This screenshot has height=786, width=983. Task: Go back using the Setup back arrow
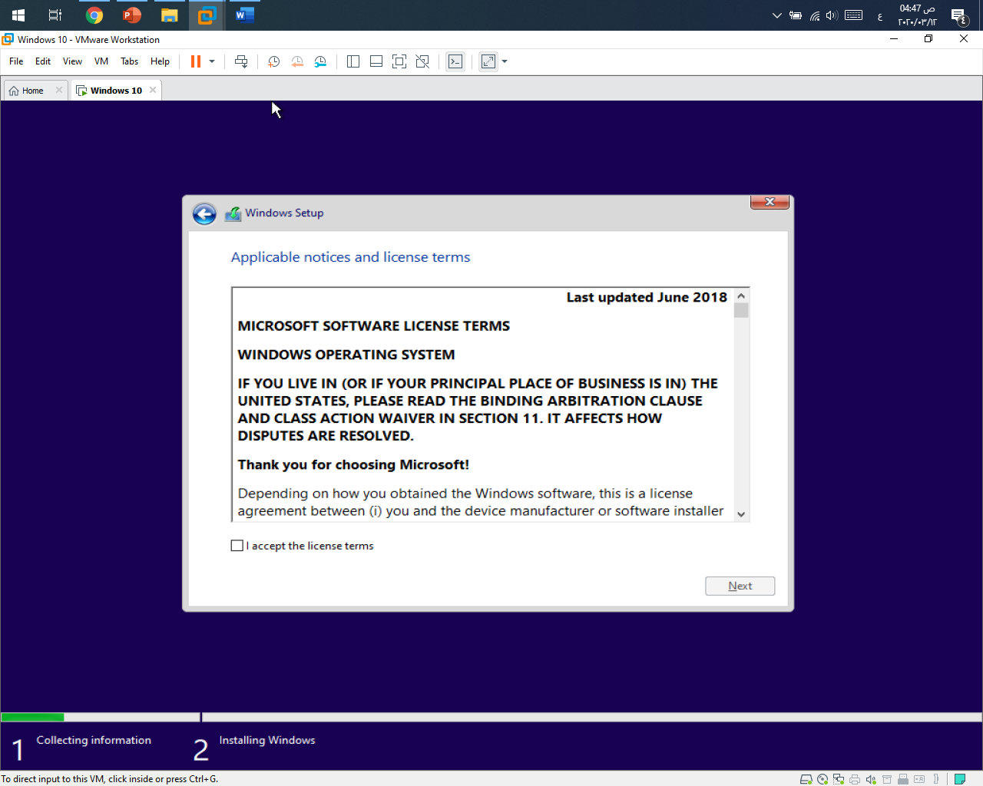pos(204,213)
